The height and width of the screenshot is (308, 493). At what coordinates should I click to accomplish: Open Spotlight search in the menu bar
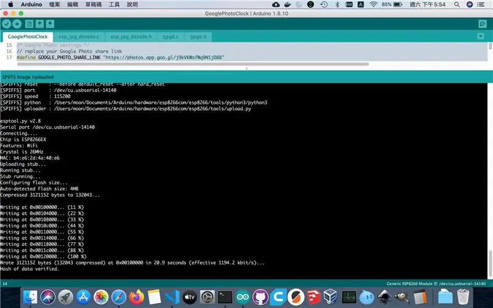tap(457, 4)
